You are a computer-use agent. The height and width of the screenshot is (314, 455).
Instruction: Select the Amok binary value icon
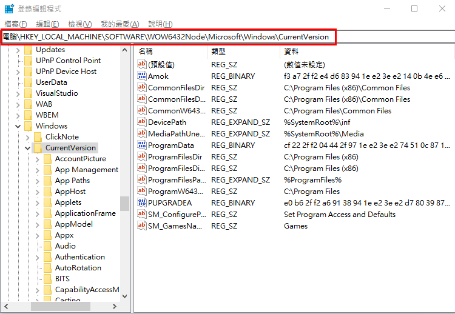[x=141, y=76]
